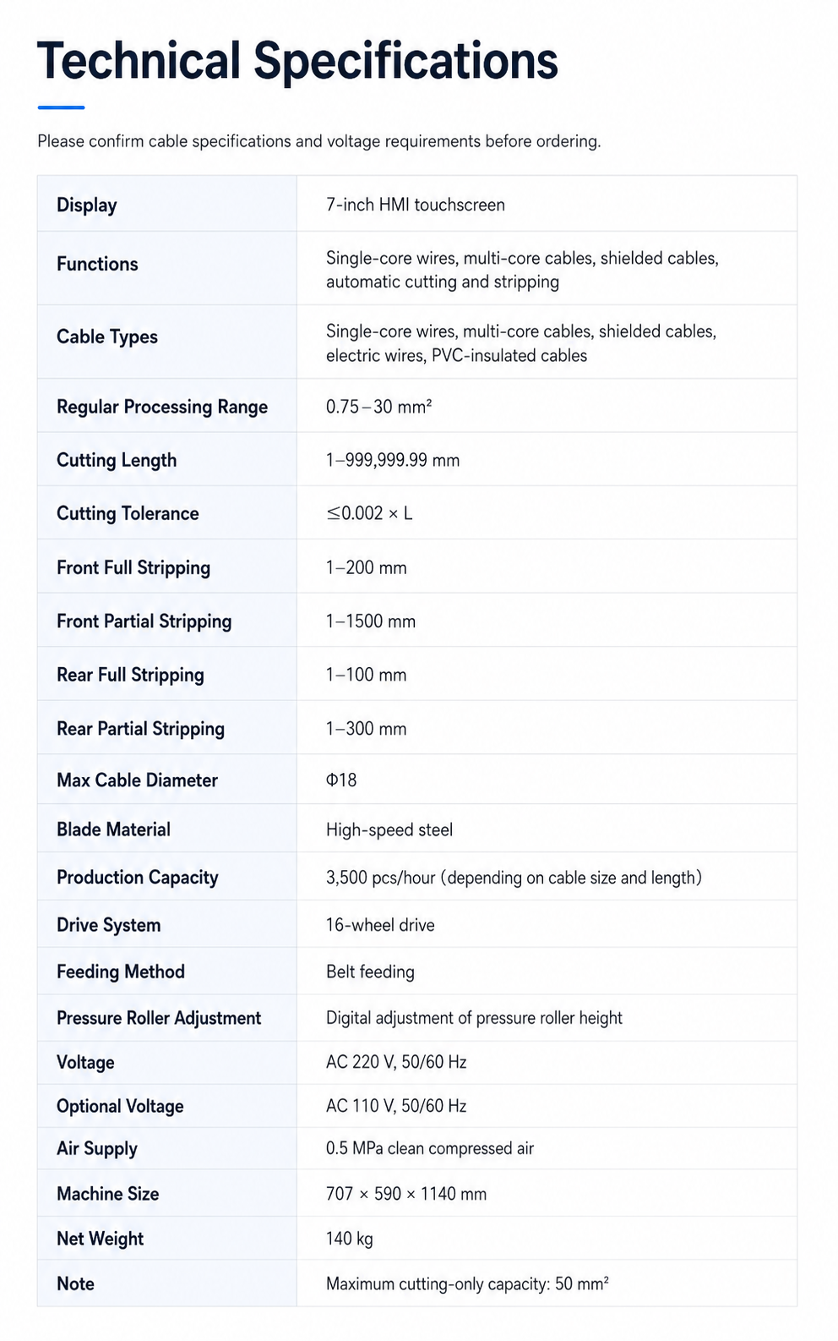The image size is (838, 1341).
Task: Select the 16-wheel drive value
Action: coord(380,925)
